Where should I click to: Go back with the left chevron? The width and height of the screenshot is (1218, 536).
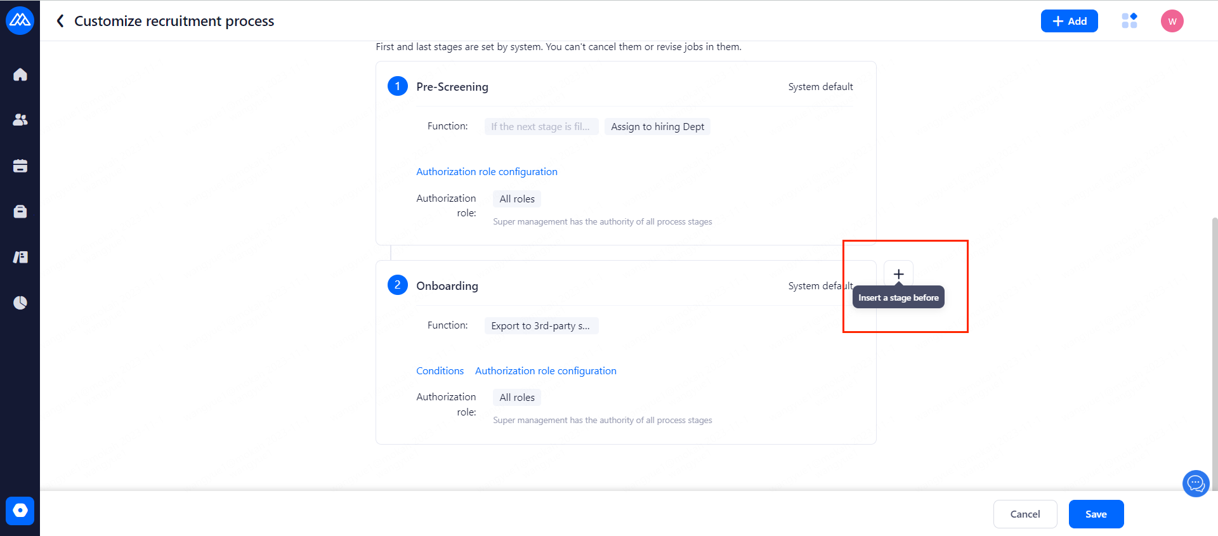pos(60,21)
